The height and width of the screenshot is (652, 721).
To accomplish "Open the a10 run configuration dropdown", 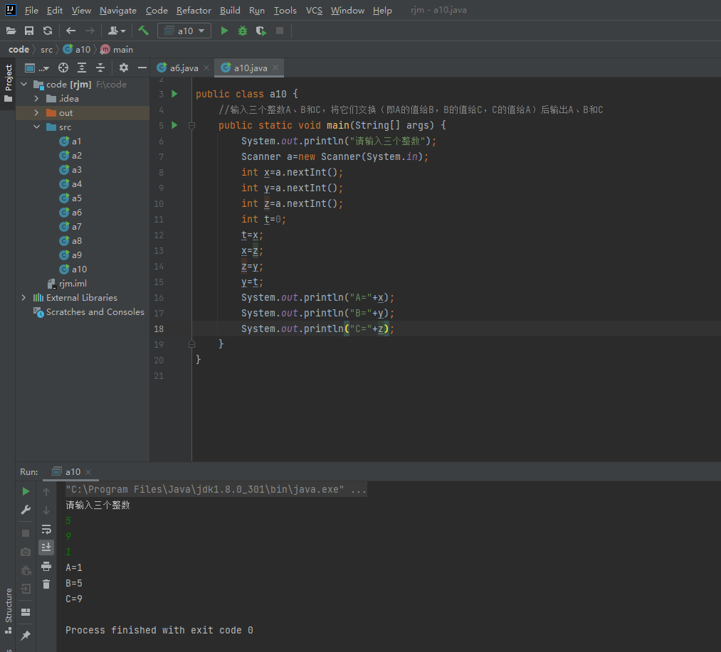I will 184,31.
